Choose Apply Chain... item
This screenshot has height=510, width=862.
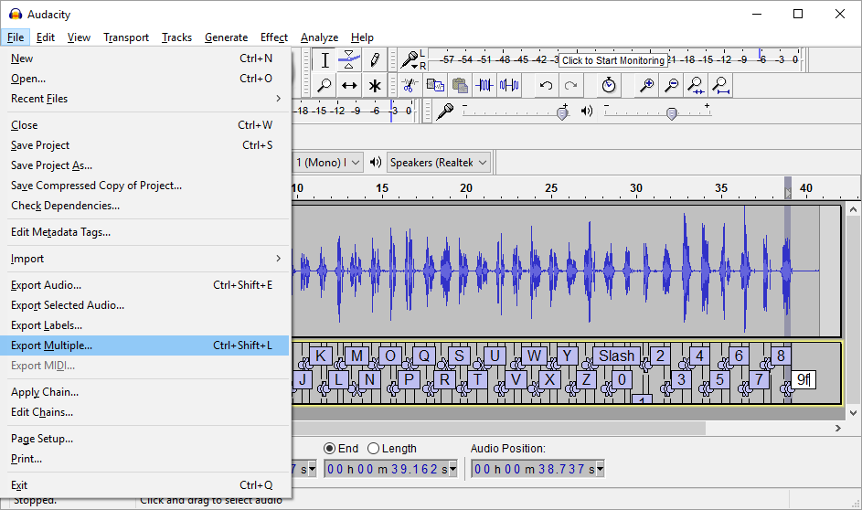(145, 392)
